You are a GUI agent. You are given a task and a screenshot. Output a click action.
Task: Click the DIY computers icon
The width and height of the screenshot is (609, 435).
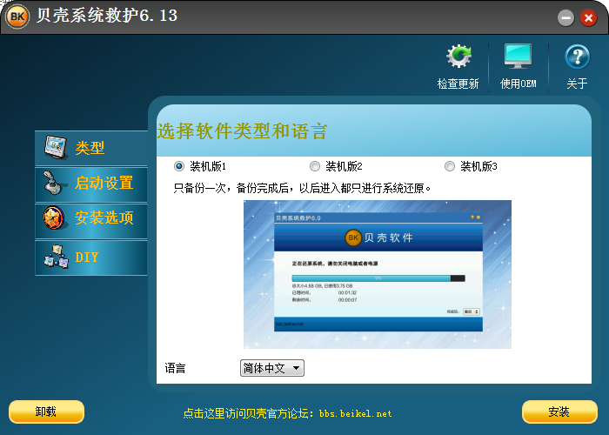pyautogui.click(x=56, y=257)
